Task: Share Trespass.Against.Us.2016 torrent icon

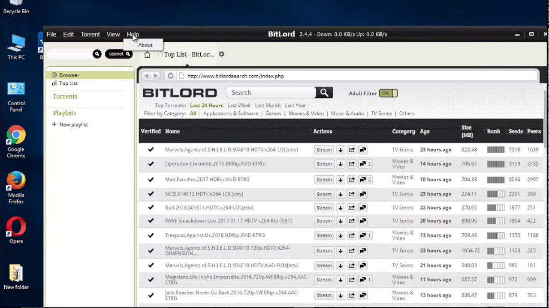Action: [352, 235]
